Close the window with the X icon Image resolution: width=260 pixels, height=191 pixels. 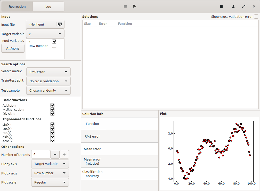[254, 6]
